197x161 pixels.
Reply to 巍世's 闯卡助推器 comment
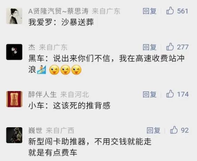pyautogui.click(x=154, y=130)
